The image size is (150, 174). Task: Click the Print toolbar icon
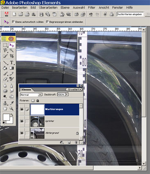(76, 14)
